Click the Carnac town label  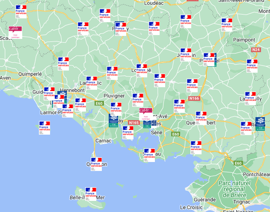104,141
